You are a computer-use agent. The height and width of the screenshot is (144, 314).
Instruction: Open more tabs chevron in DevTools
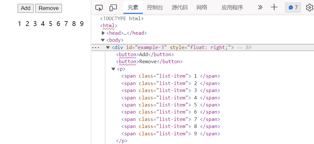coord(260,8)
